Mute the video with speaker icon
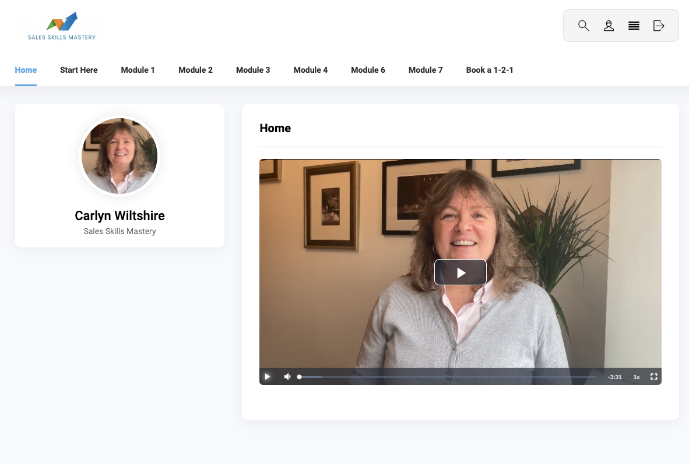The image size is (689, 464). (x=287, y=377)
